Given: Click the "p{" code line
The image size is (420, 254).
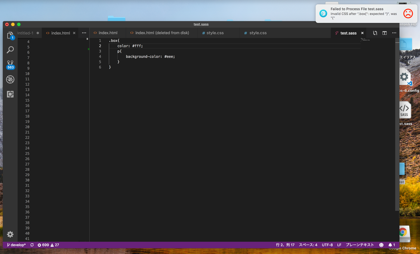Looking at the screenshot, I should pyautogui.click(x=119, y=51).
